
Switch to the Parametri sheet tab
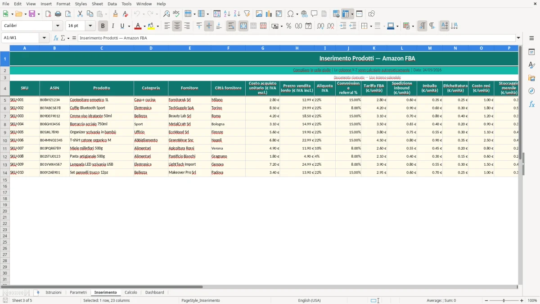(x=78, y=292)
